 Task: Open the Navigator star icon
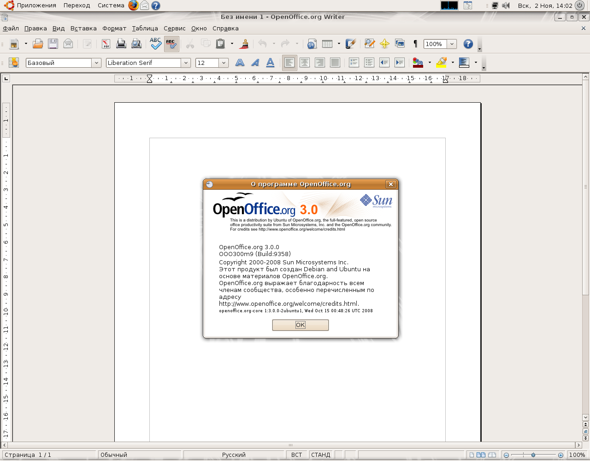tap(384, 44)
